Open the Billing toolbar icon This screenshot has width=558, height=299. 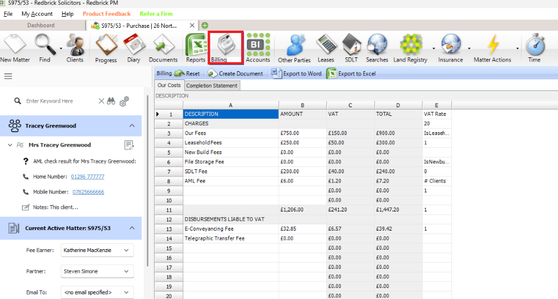[225, 46]
